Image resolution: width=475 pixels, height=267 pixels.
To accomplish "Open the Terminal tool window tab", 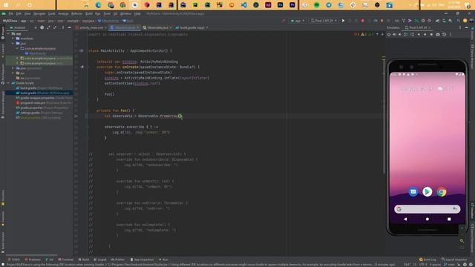I will click(x=66, y=260).
